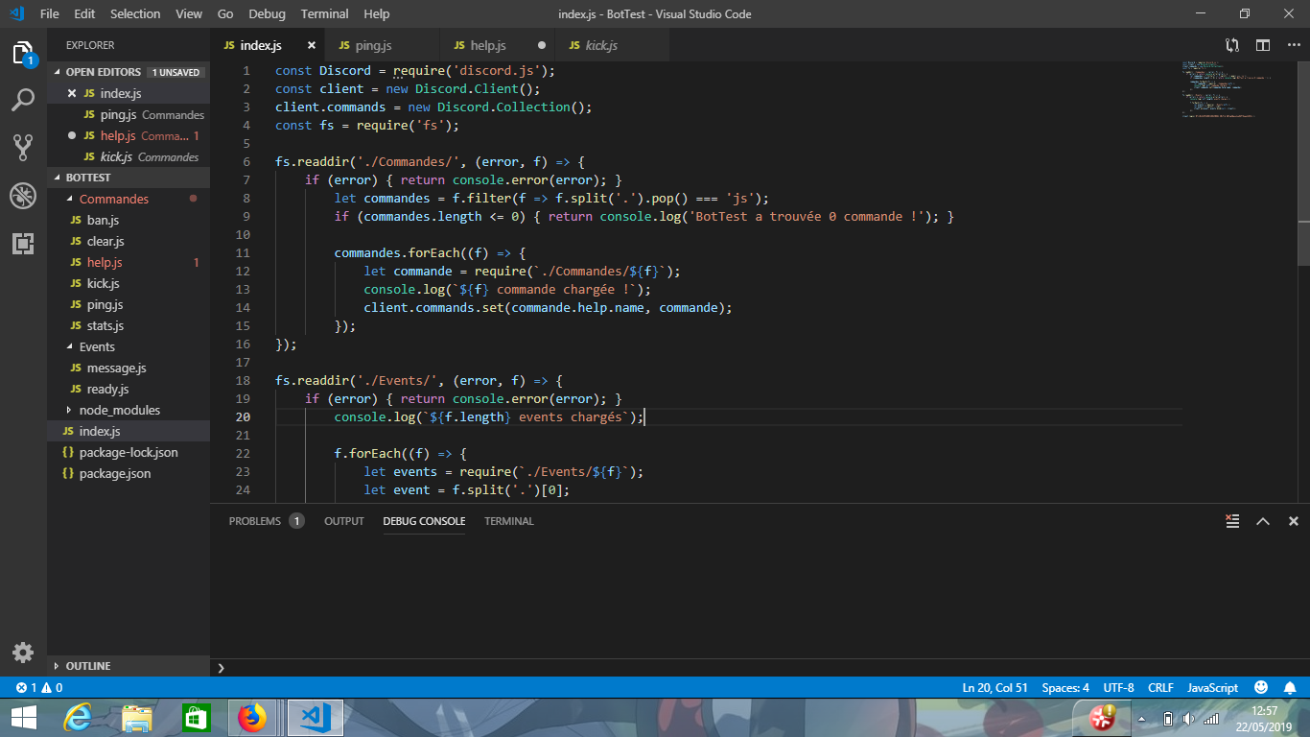Open the Debug view in the activity bar
This screenshot has width=1310, height=737.
pyautogui.click(x=23, y=196)
